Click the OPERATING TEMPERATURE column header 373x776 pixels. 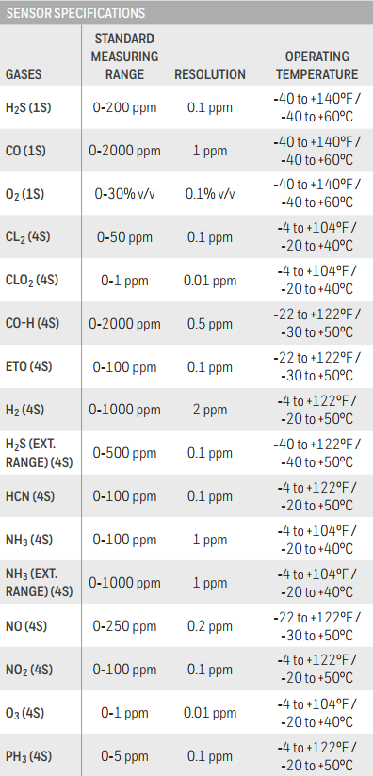click(x=317, y=65)
